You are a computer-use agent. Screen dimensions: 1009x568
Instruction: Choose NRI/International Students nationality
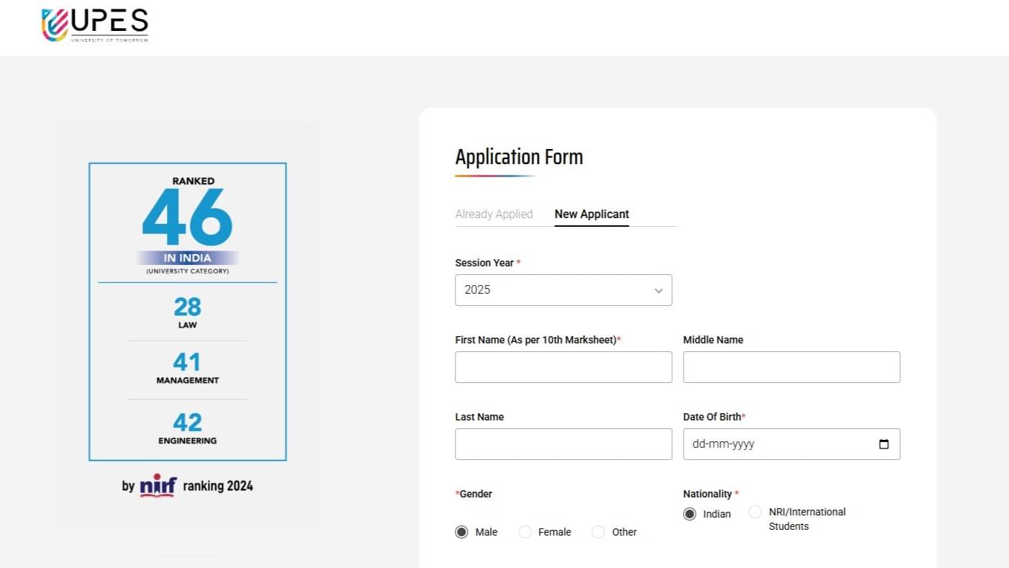(x=755, y=512)
